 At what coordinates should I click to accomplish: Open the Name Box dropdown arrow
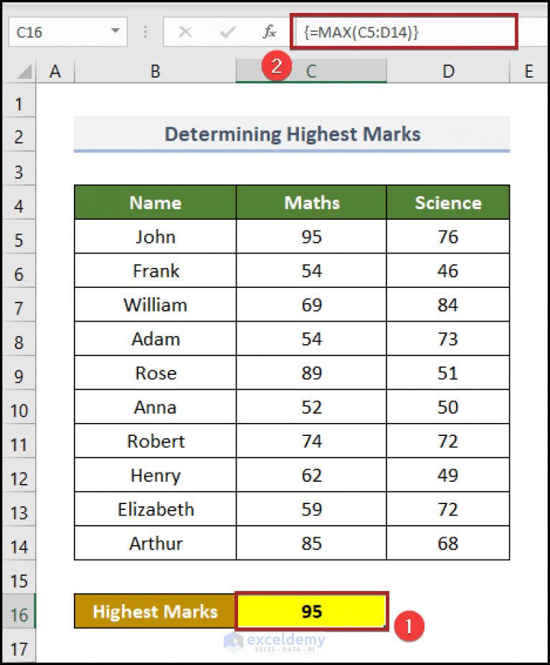coord(117,32)
